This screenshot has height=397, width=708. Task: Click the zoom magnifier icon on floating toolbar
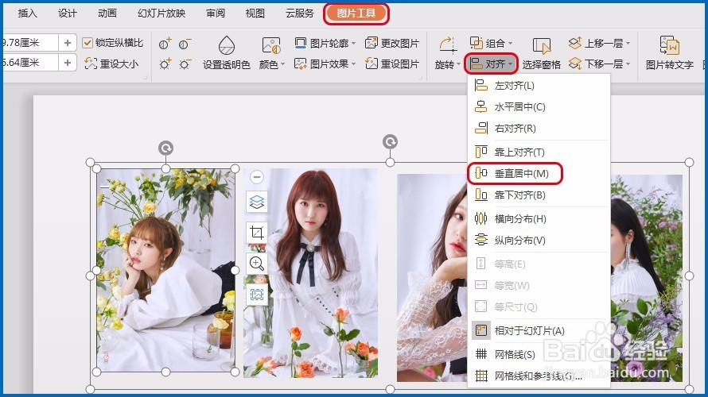257,264
